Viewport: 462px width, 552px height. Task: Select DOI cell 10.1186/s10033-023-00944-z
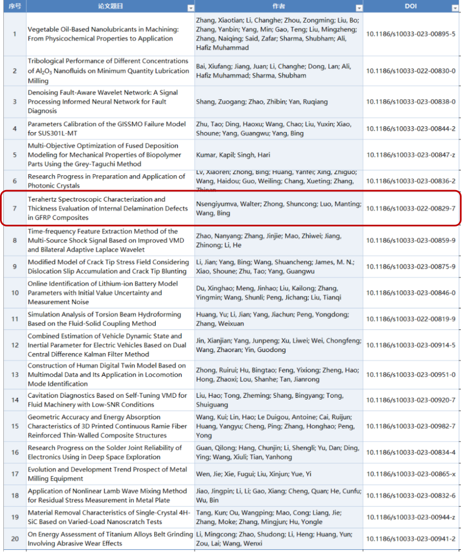411,517
